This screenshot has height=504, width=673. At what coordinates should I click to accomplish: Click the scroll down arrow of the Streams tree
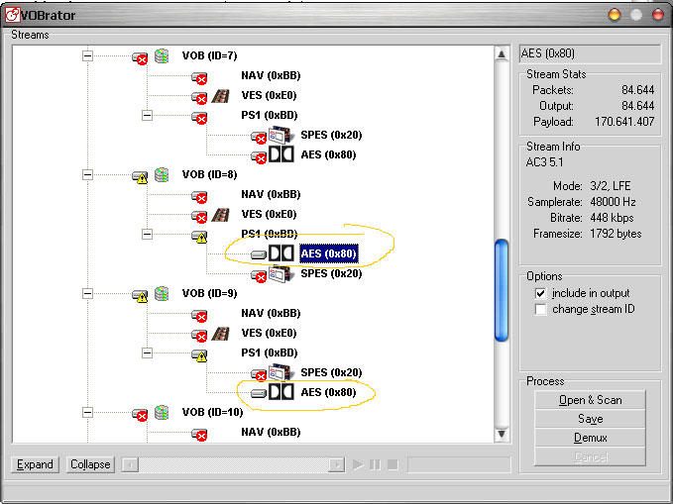pyautogui.click(x=502, y=434)
